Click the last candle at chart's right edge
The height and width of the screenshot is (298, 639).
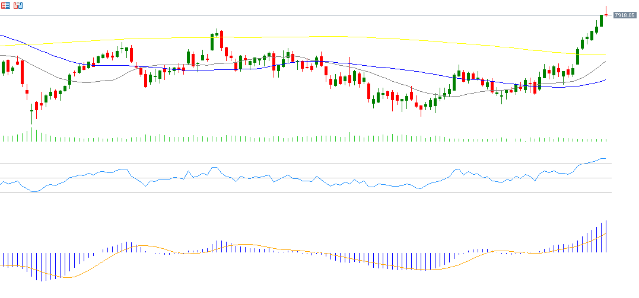pyautogui.click(x=606, y=14)
